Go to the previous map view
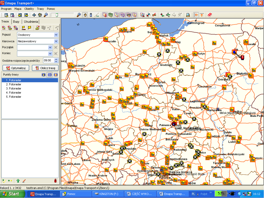The width and height of the screenshot is (264, 198). point(20,15)
